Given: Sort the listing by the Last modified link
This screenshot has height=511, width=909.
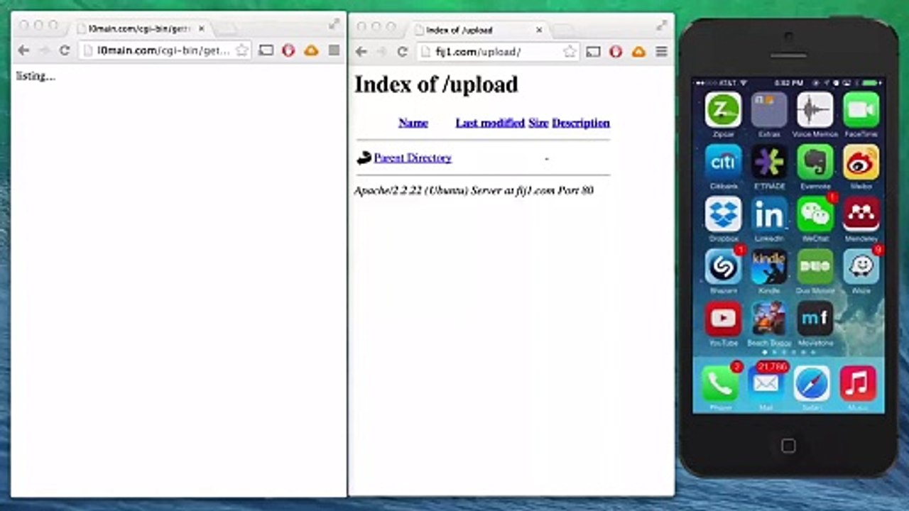Looking at the screenshot, I should pyautogui.click(x=490, y=123).
